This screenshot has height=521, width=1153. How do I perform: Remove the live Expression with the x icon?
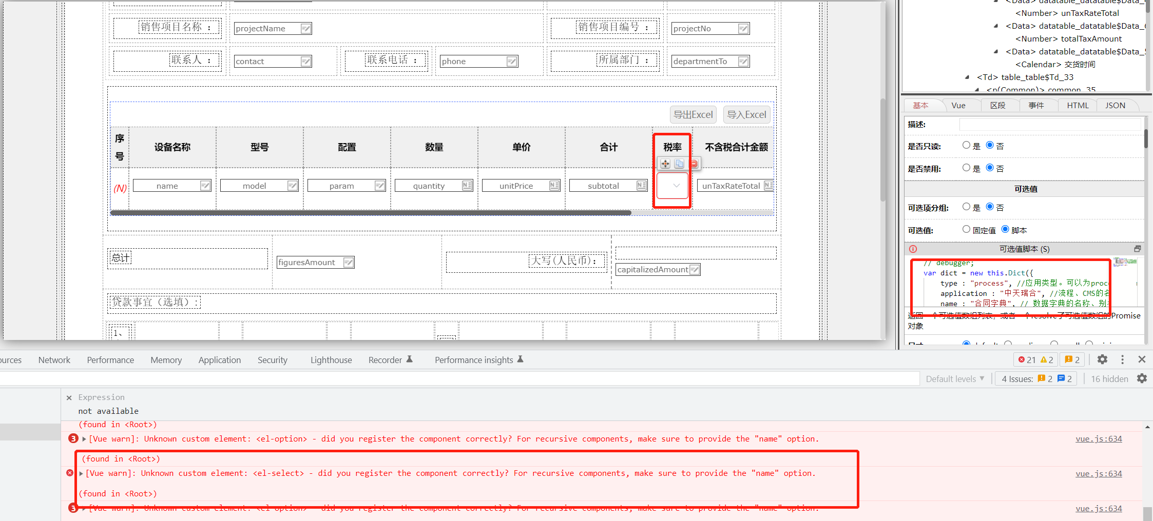coord(69,397)
